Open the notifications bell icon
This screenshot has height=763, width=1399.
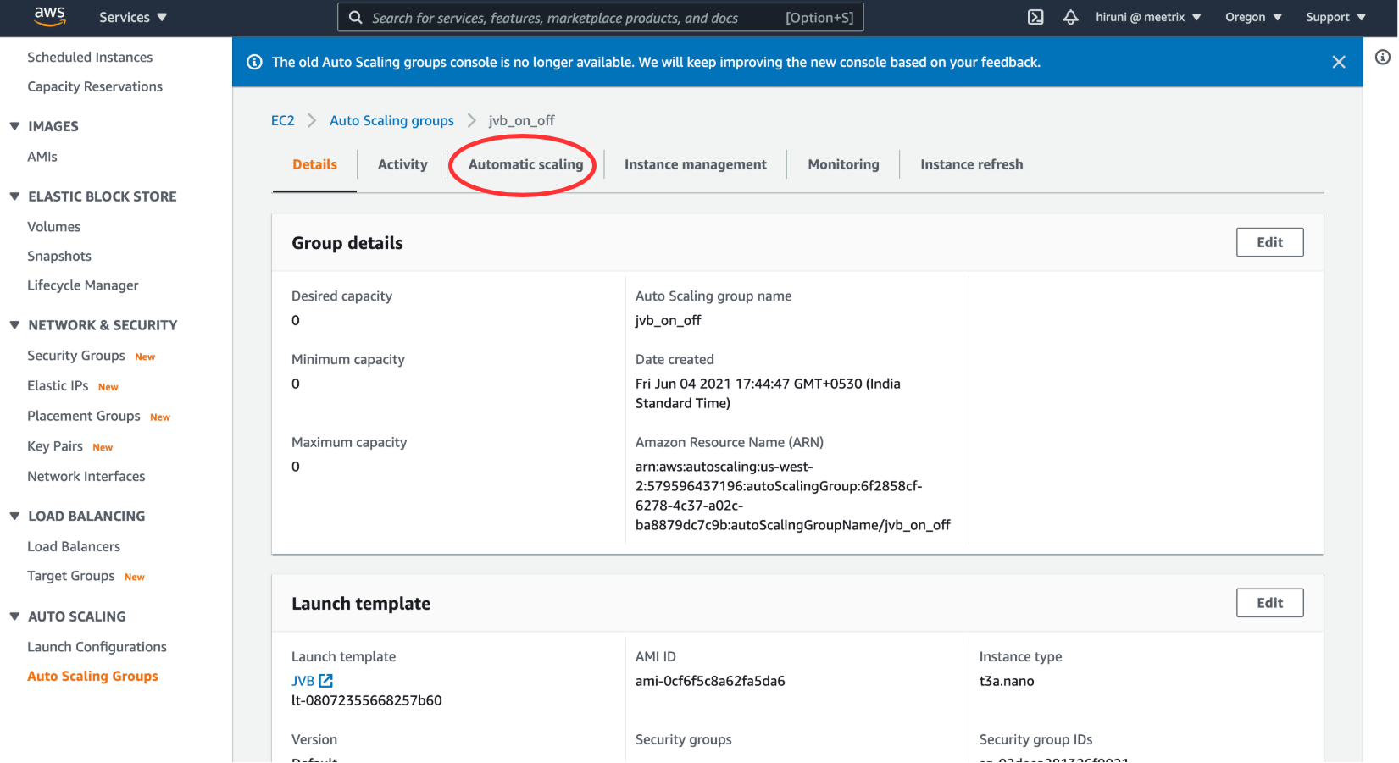tap(1070, 17)
